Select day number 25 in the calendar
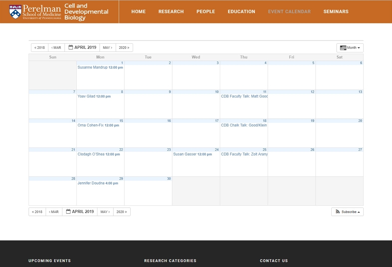 [x=265, y=150]
